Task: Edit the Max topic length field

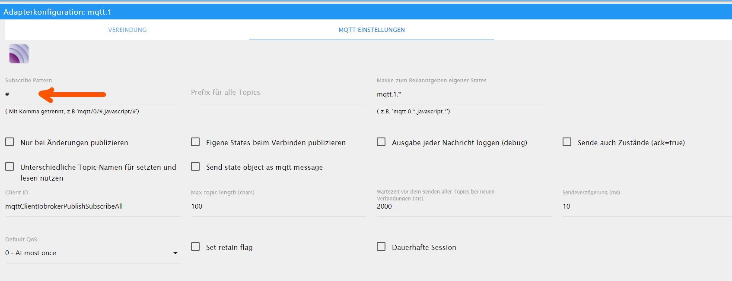Action: (x=279, y=206)
